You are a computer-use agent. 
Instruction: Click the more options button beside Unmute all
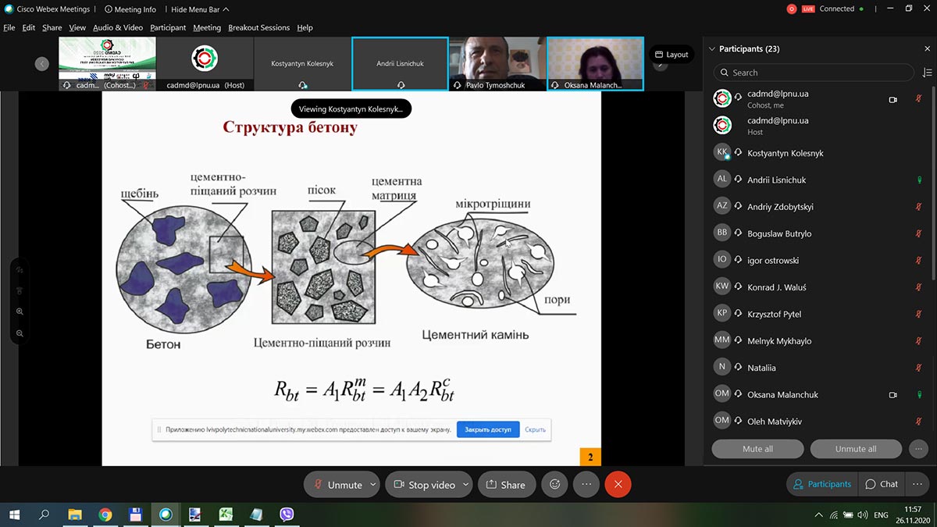pos(918,449)
